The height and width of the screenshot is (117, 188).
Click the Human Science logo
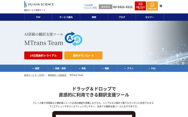[x=39, y=4]
